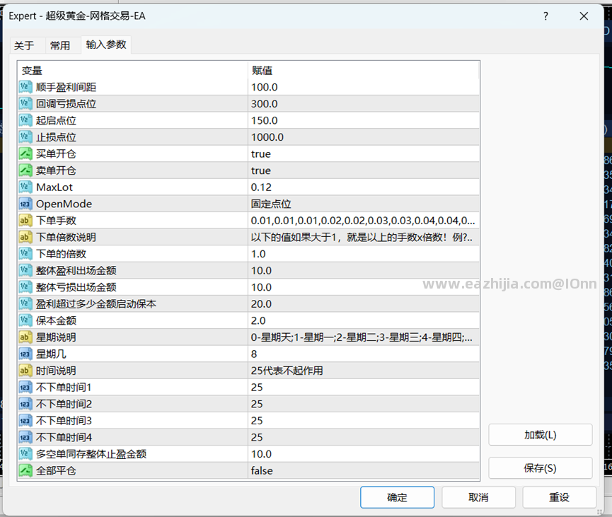The height and width of the screenshot is (517, 612).
Task: Select the 下单倍数说明 description text
Action: 364,237
